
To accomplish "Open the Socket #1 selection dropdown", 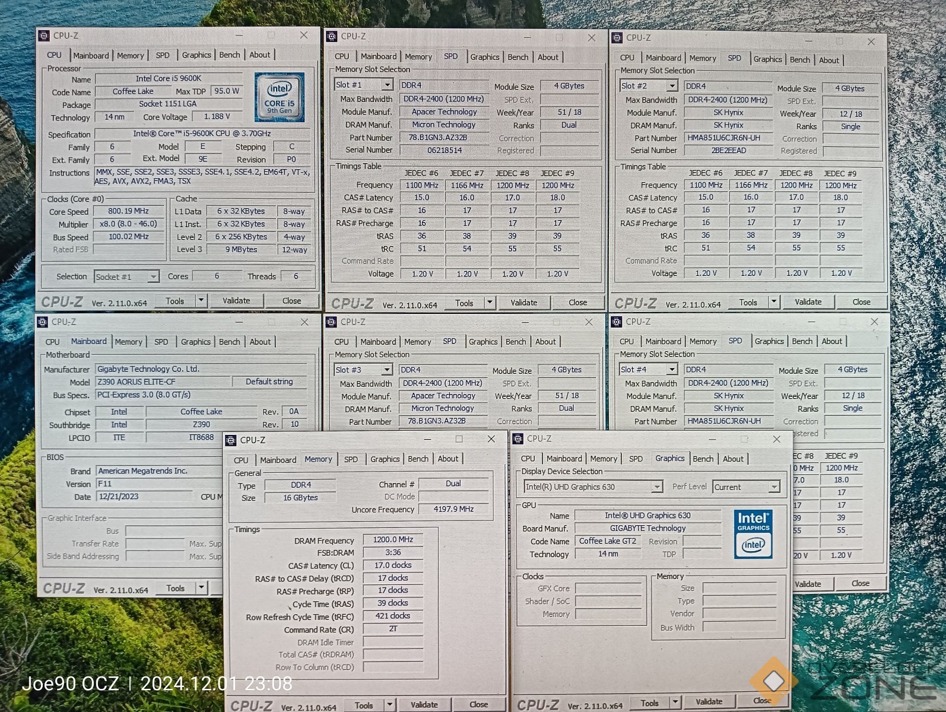I will pos(153,276).
